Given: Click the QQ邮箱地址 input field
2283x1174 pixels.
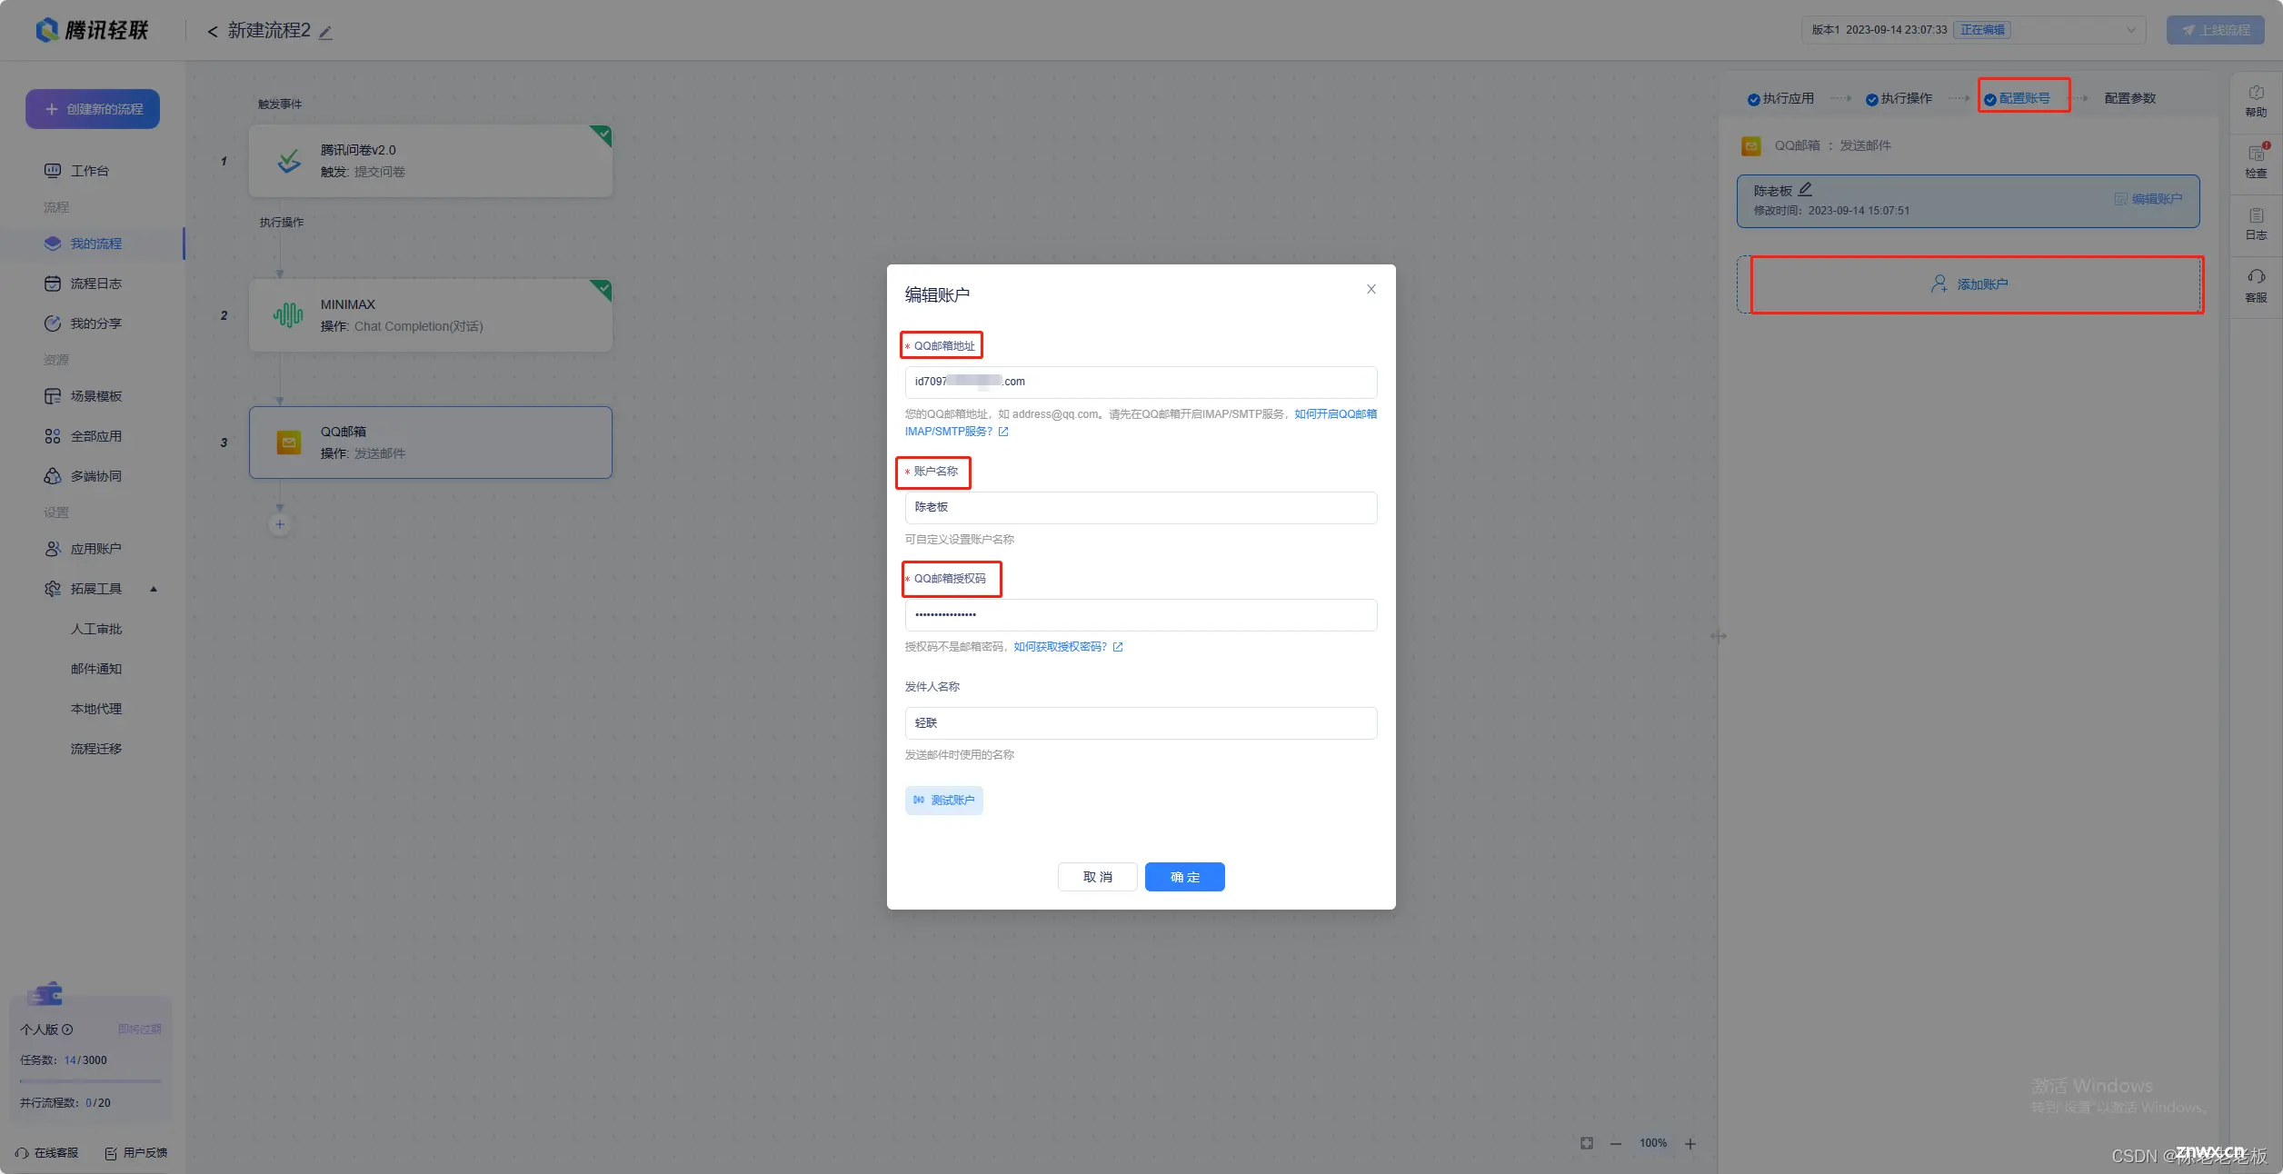Looking at the screenshot, I should tap(1141, 382).
